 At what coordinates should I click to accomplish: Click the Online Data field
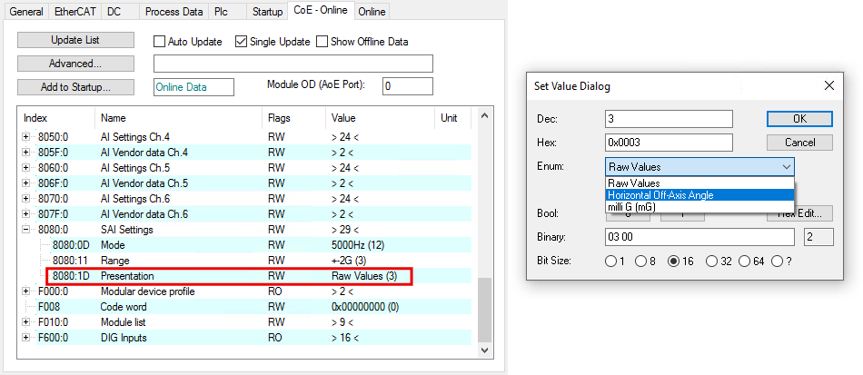click(193, 87)
